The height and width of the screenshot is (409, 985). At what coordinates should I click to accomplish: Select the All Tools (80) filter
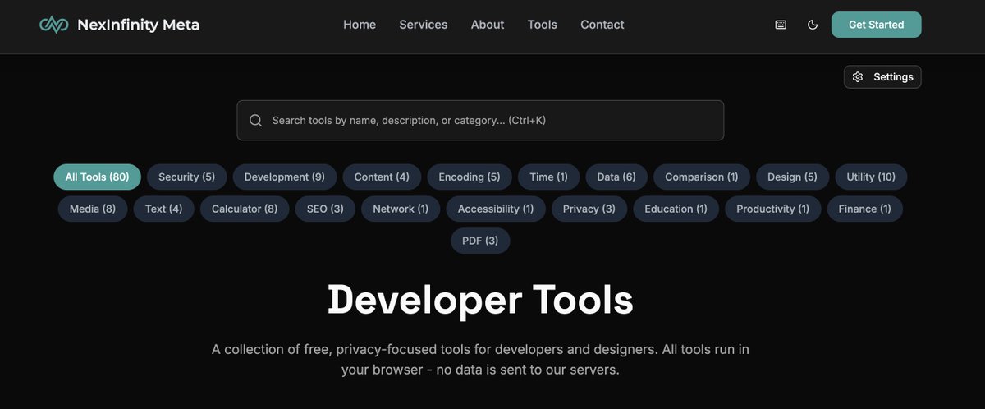click(x=98, y=177)
